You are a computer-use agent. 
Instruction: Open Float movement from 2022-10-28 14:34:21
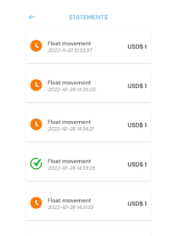(x=88, y=125)
